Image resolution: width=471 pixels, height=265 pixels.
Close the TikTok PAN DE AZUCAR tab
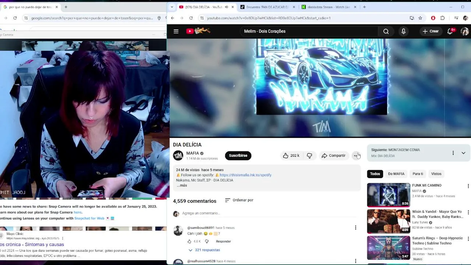tap(294, 7)
